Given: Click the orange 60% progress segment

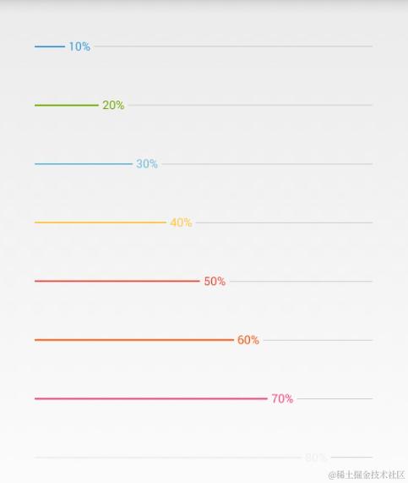Looking at the screenshot, I should [134, 340].
